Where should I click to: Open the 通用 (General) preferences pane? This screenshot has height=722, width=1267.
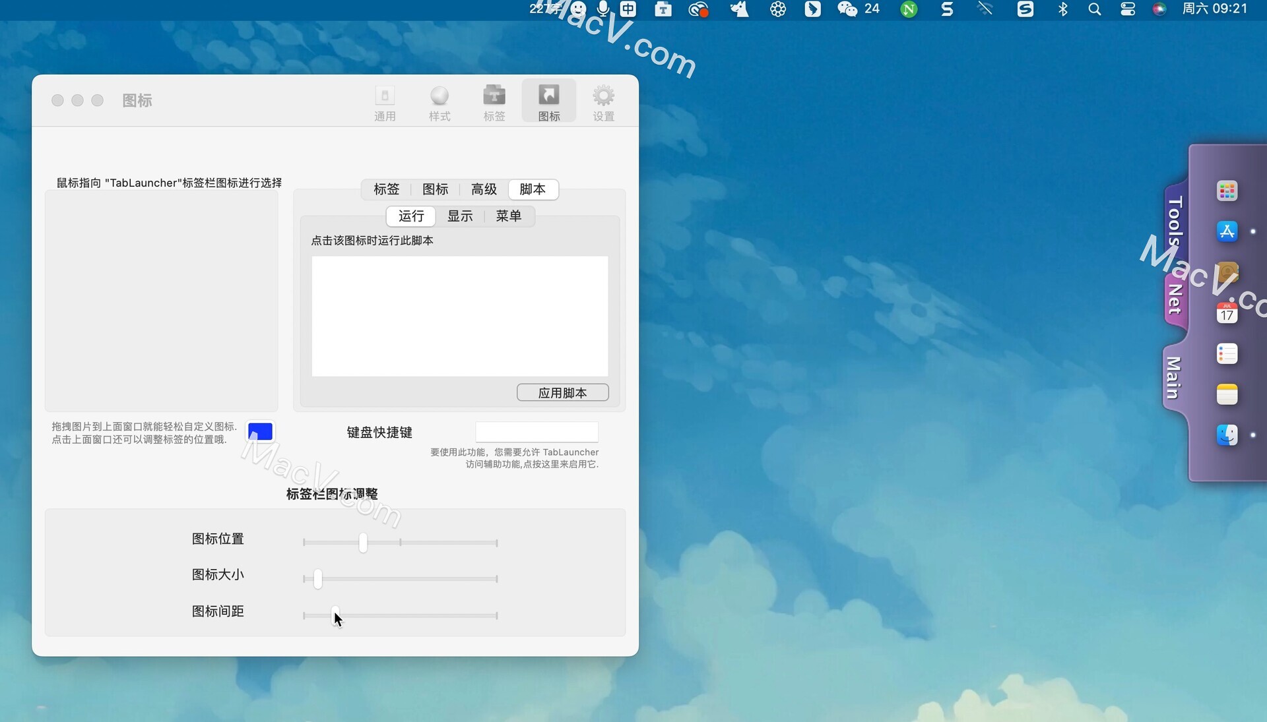(x=385, y=102)
